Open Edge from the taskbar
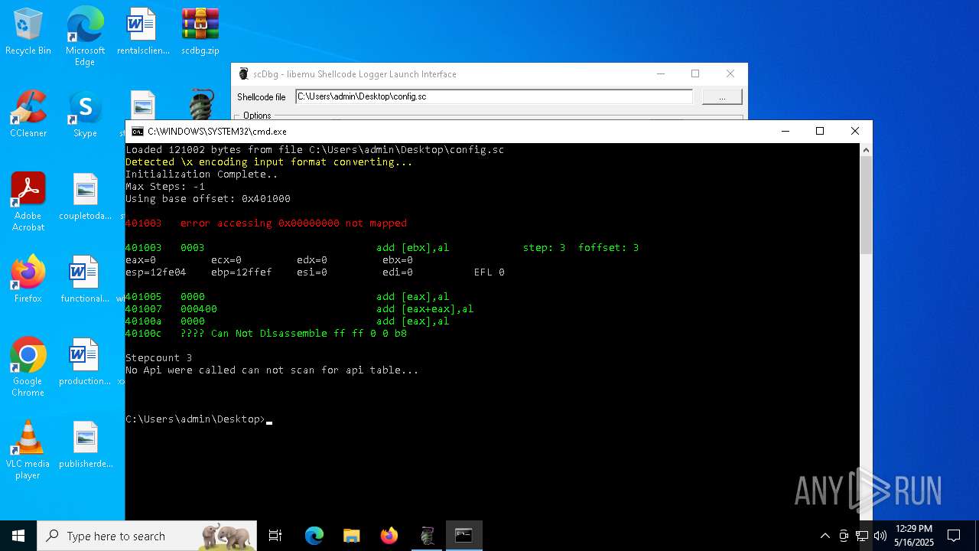Image resolution: width=979 pixels, height=551 pixels. coord(314,536)
